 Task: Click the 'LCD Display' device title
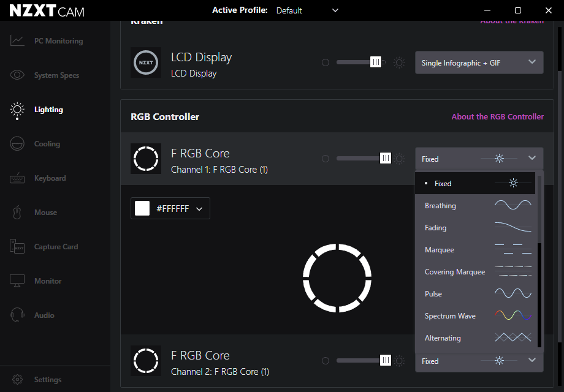tap(202, 57)
